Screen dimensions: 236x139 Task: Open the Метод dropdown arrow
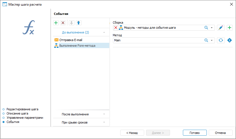[x=212, y=40]
